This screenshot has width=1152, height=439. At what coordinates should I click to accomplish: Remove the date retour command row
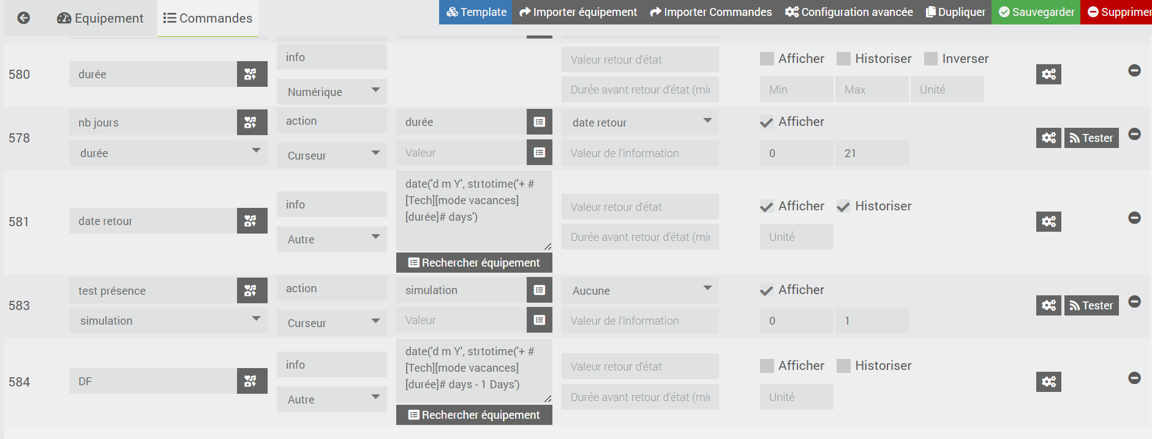pos(1134,218)
